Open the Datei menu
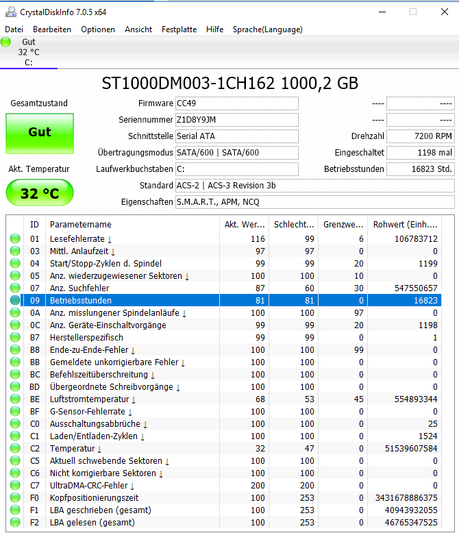The image size is (459, 533). tap(14, 29)
